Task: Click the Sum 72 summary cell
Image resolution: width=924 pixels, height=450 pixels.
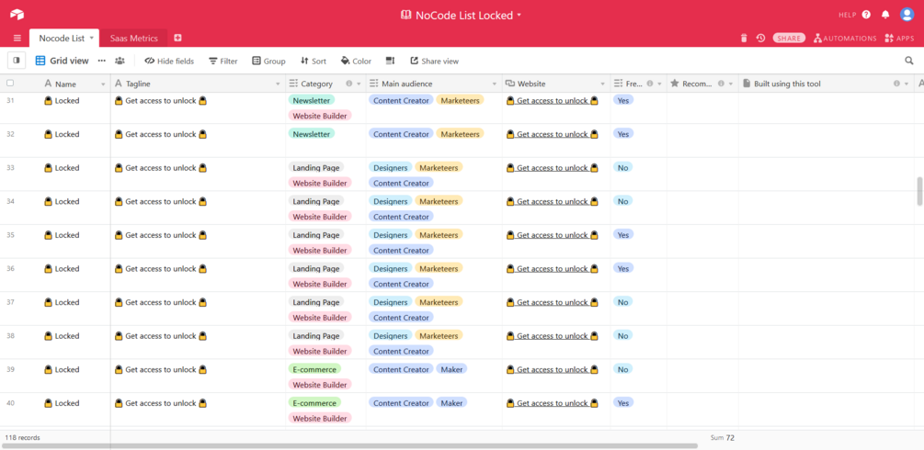Action: tap(723, 438)
